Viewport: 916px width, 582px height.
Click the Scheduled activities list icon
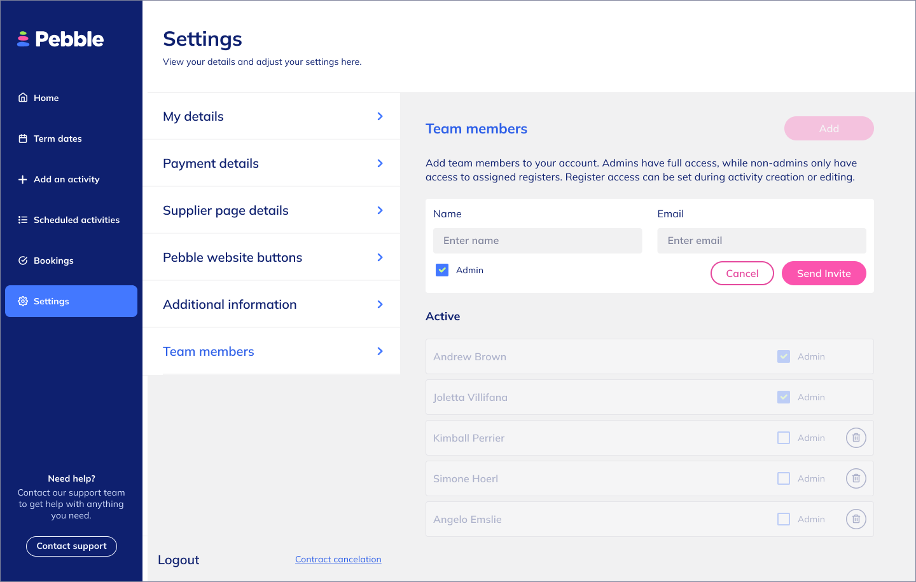click(x=23, y=220)
